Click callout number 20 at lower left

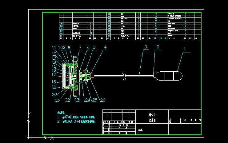[54, 94]
